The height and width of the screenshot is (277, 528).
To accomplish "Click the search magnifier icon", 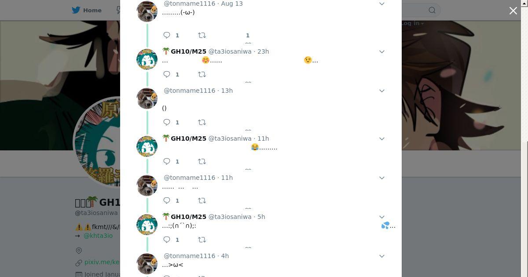I will click(x=432, y=10).
